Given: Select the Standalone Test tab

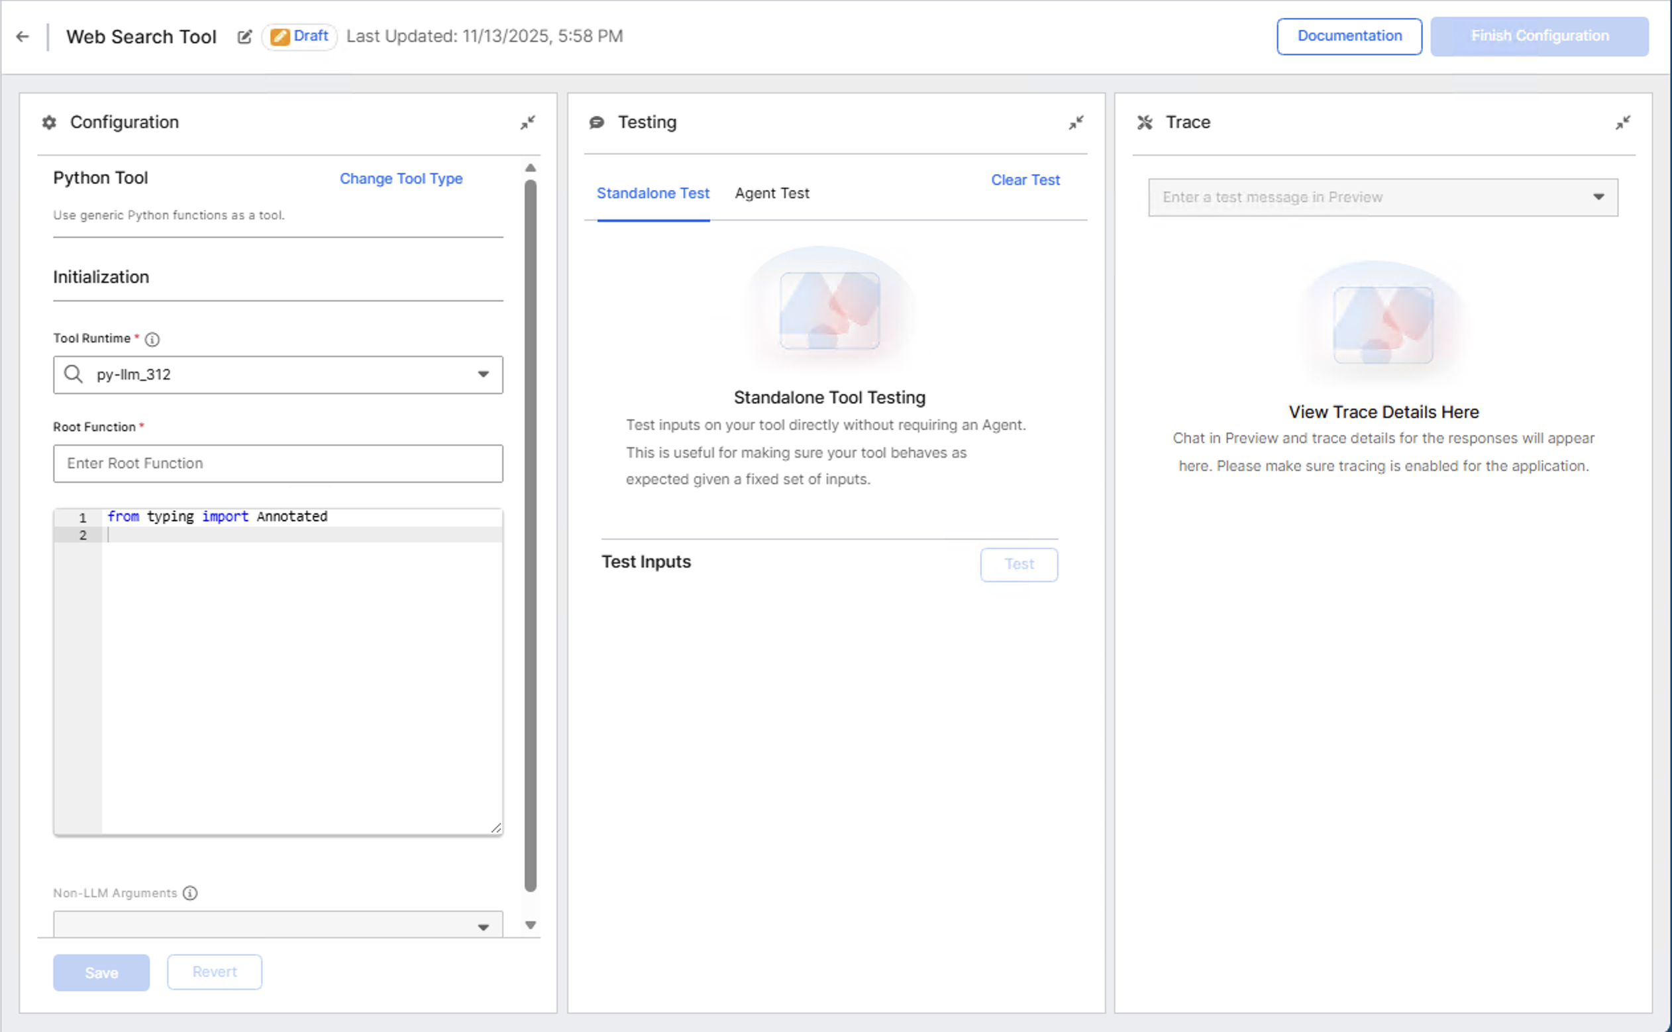Looking at the screenshot, I should point(653,194).
